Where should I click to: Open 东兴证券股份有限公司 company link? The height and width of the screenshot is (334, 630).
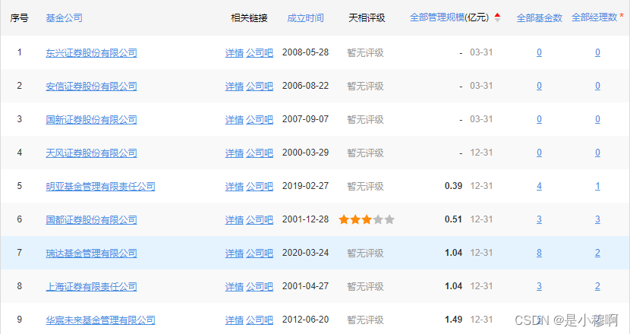pyautogui.click(x=91, y=52)
